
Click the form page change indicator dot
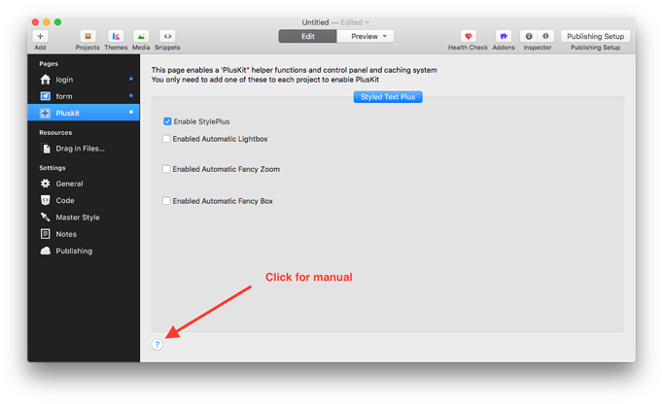point(131,96)
